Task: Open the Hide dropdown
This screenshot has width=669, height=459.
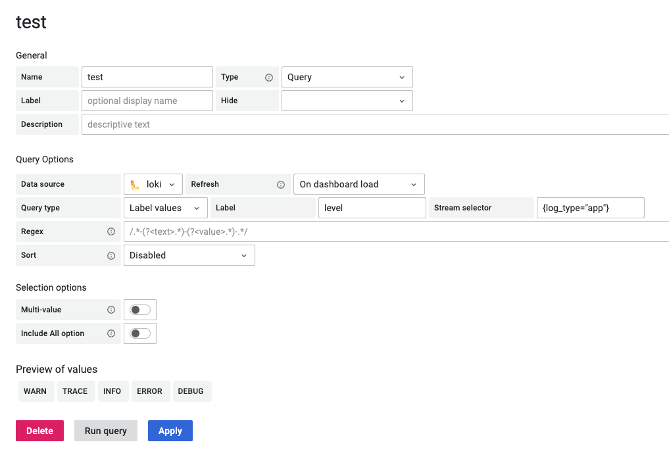Action: 347,100
